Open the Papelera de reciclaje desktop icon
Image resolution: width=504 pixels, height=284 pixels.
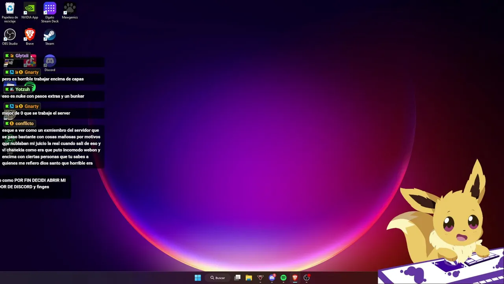[x=10, y=12]
